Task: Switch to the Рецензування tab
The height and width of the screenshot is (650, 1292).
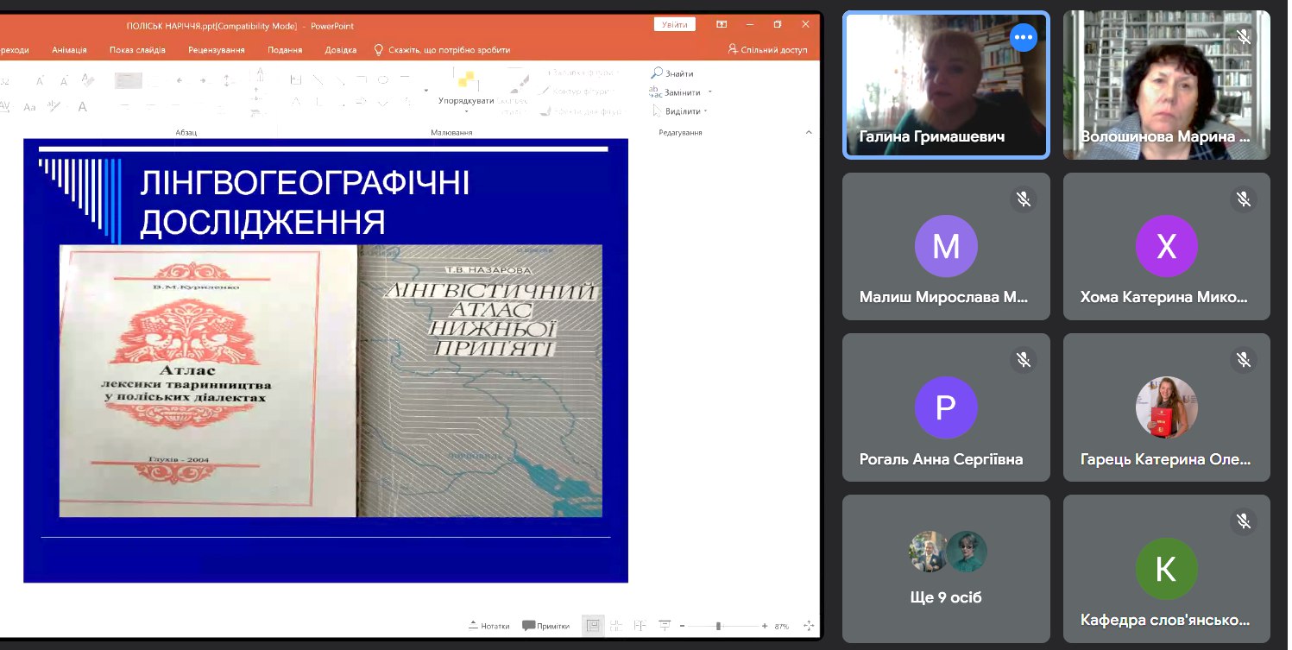Action: [x=217, y=50]
